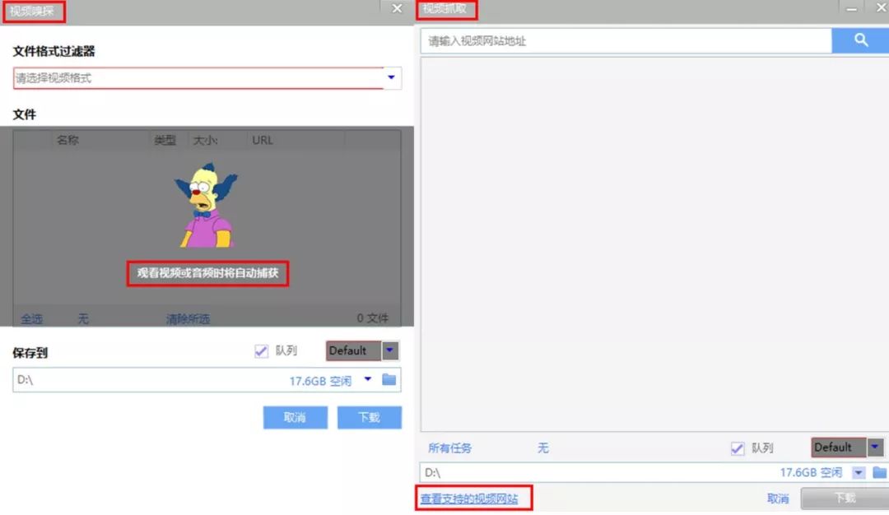Minimize the 视频抓取 window
Viewport: 889px width, 515px height.
[852, 8]
